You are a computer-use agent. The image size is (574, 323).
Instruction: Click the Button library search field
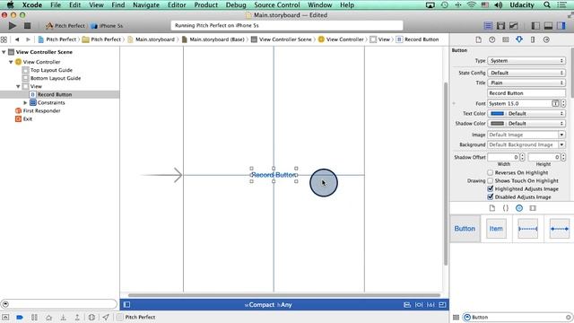click(x=517, y=317)
